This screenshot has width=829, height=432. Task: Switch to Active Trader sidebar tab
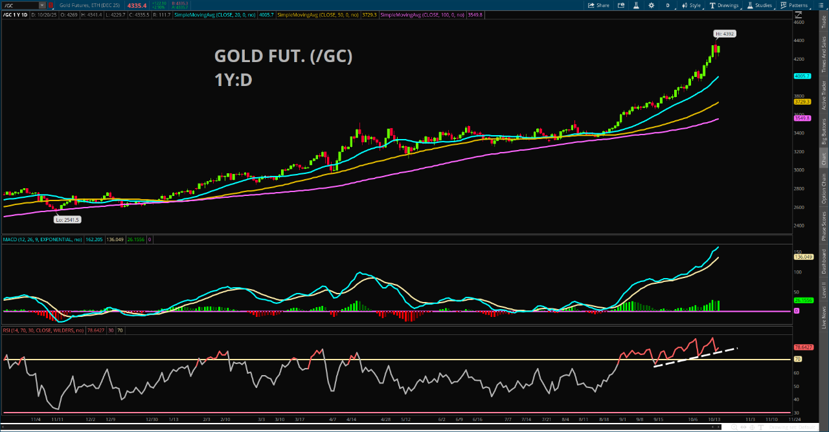pos(824,95)
